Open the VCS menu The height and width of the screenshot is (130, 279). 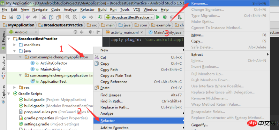(137, 10)
